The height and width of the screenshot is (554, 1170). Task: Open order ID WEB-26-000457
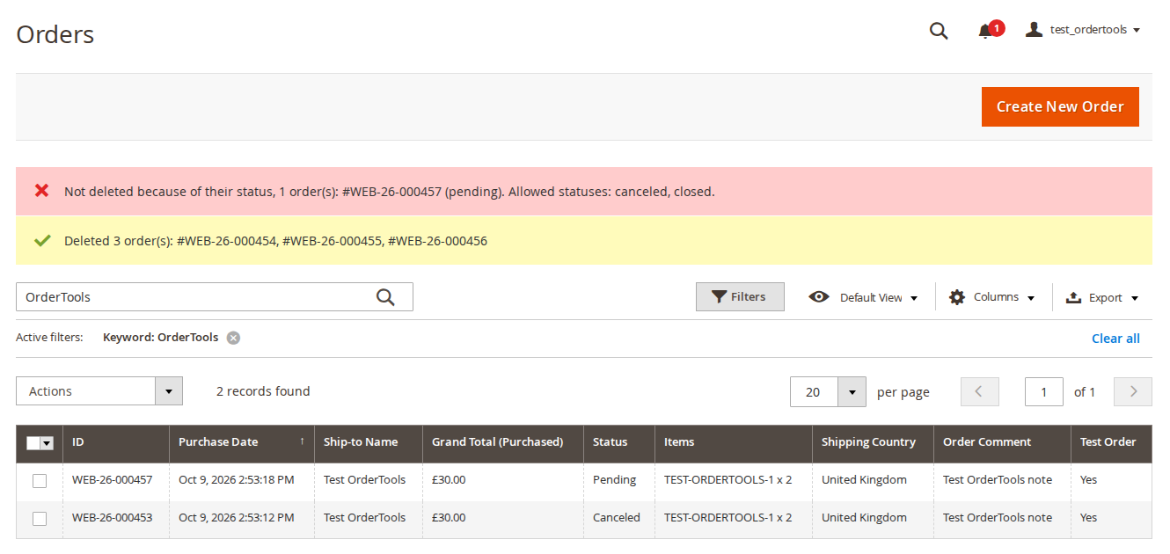pyautogui.click(x=112, y=480)
